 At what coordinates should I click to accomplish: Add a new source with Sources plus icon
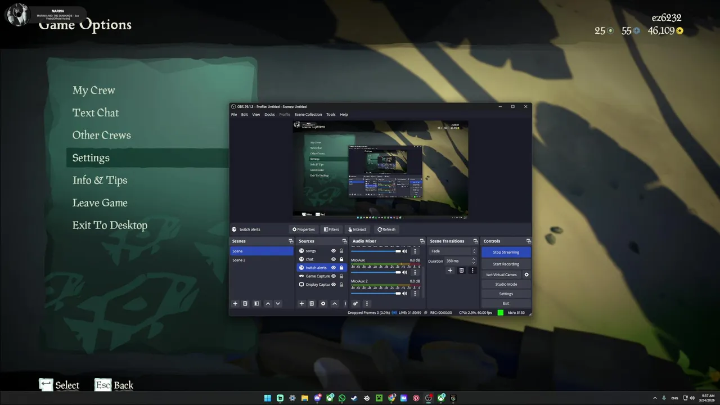pyautogui.click(x=301, y=304)
